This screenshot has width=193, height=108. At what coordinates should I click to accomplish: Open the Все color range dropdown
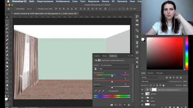click(x=115, y=69)
